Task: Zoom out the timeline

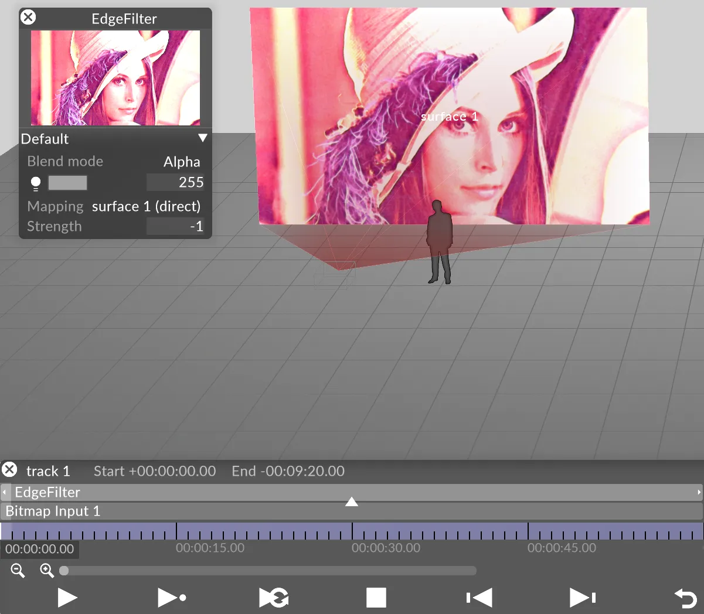Action: point(18,570)
